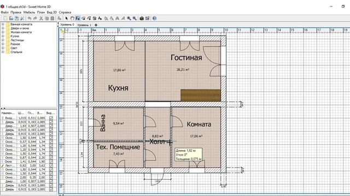Toggle visibility checkbox of the 0,87 width window
This screenshot has height=196, width=350.
coord(51,157)
